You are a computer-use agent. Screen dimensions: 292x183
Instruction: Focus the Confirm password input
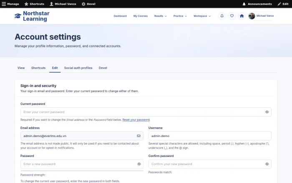click(x=210, y=164)
